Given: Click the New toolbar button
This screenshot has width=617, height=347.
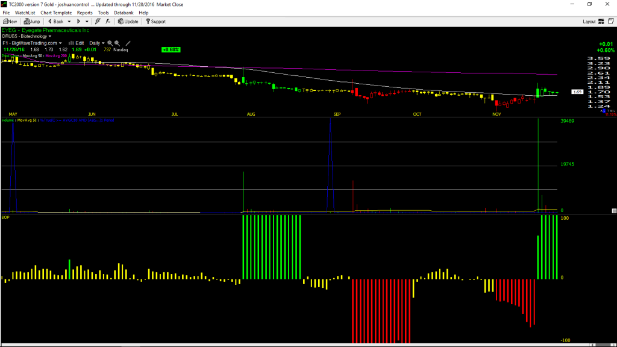Looking at the screenshot, I should pos(10,22).
